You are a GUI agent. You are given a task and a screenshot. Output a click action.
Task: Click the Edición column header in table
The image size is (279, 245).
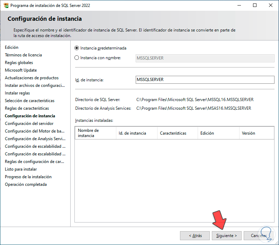218,133
